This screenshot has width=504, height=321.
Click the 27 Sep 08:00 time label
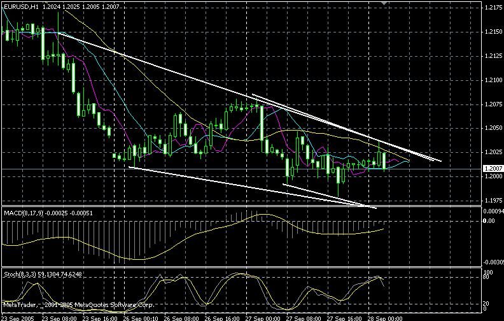[x=303, y=318]
